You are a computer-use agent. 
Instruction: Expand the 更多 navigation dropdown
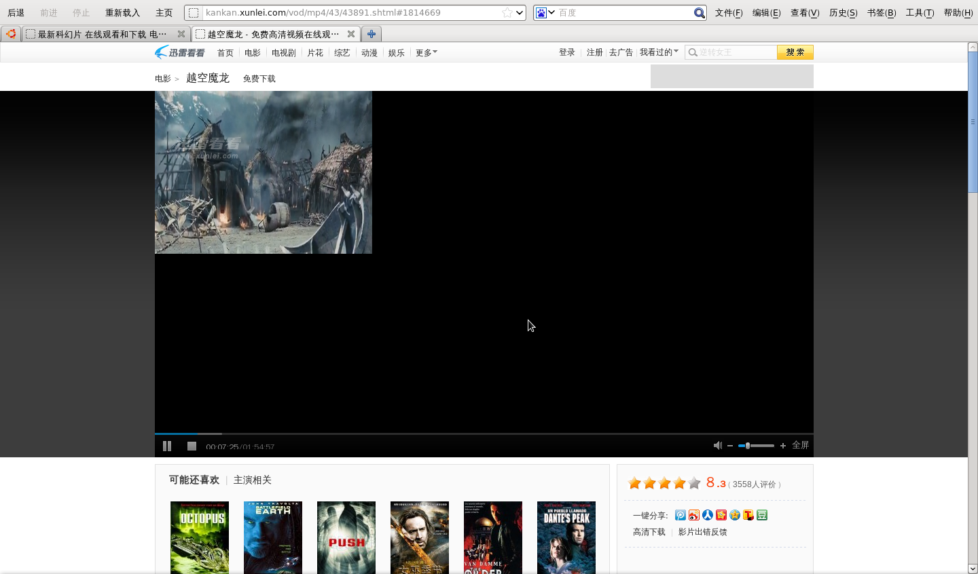click(x=426, y=52)
